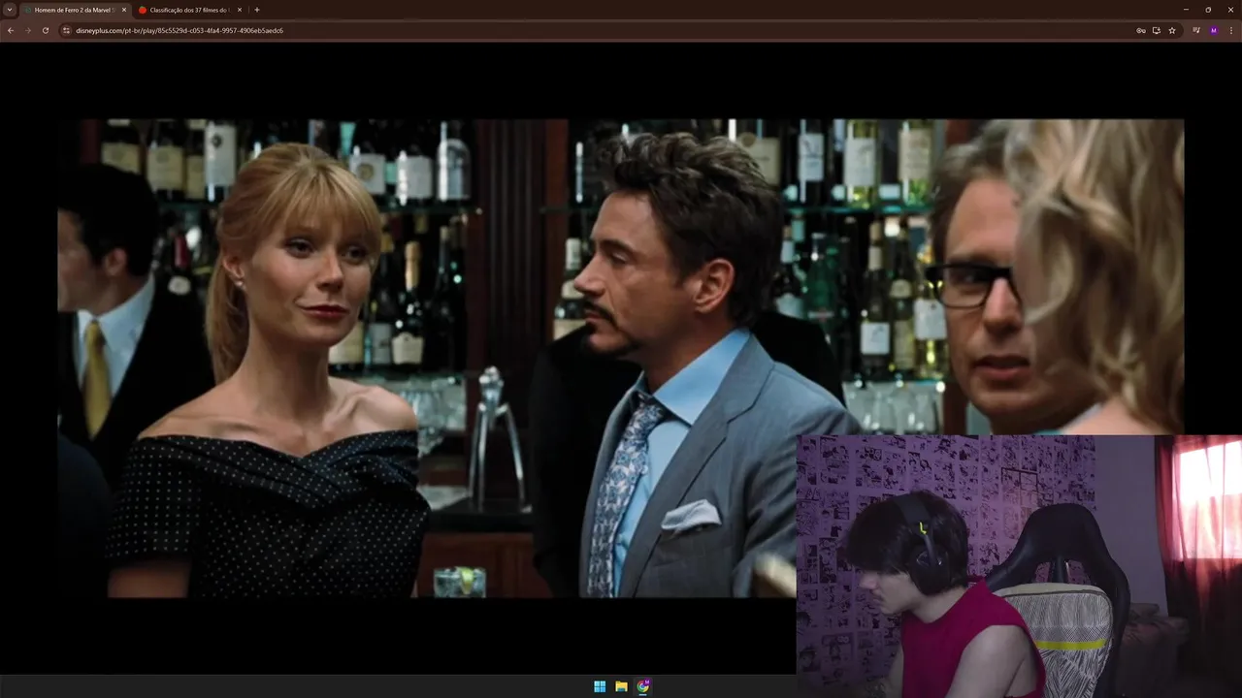Minimize the browser window
Image resolution: width=1242 pixels, height=698 pixels.
pos(1186,10)
